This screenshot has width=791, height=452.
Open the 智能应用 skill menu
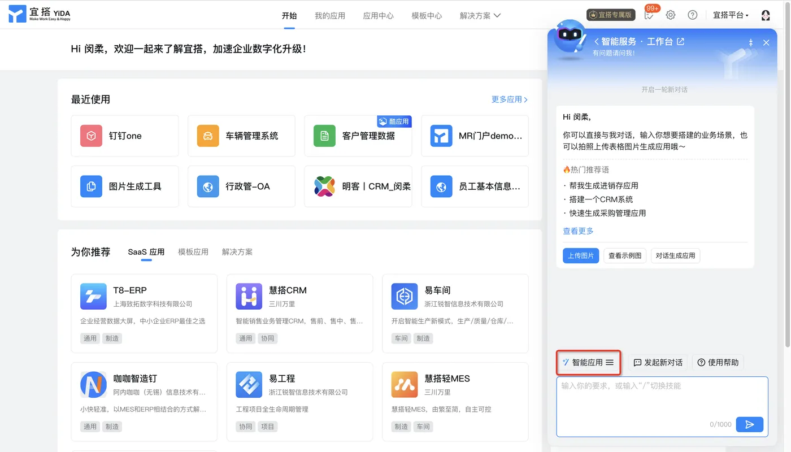[588, 363]
